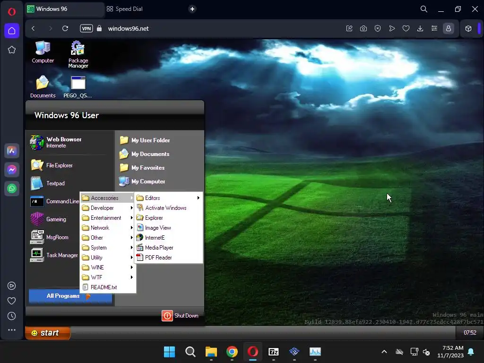Image resolution: width=484 pixels, height=363 pixels.
Task: Open the Documents desktop icon
Action: coord(43,87)
